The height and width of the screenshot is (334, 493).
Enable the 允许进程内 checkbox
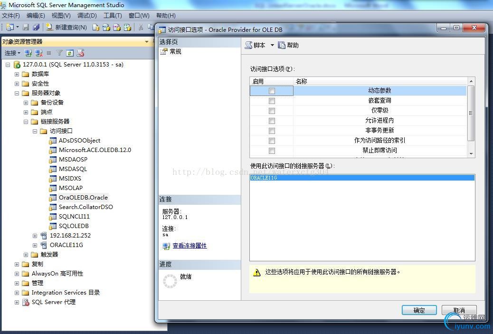point(272,121)
